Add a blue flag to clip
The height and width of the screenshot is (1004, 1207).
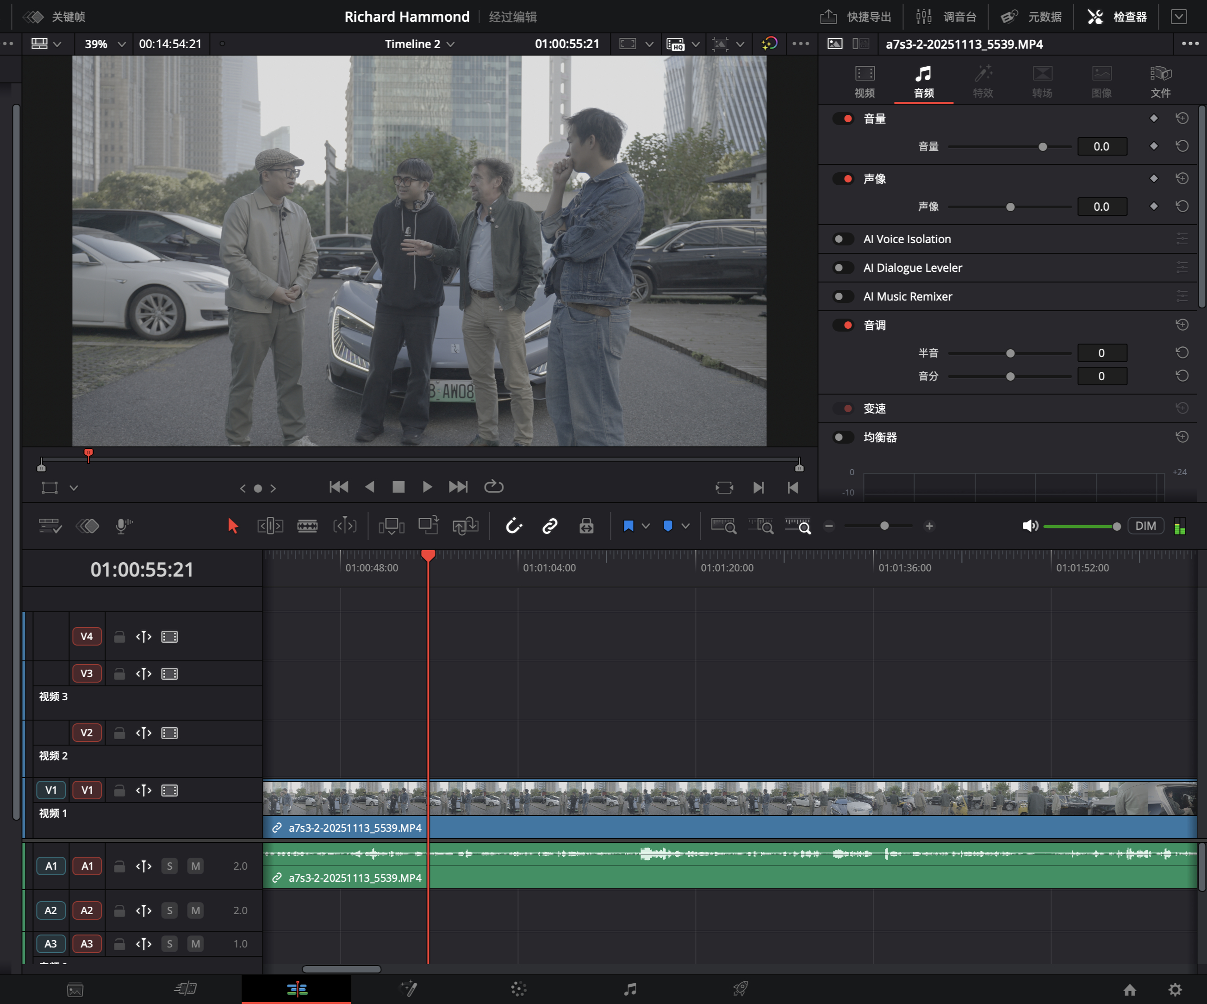628,526
